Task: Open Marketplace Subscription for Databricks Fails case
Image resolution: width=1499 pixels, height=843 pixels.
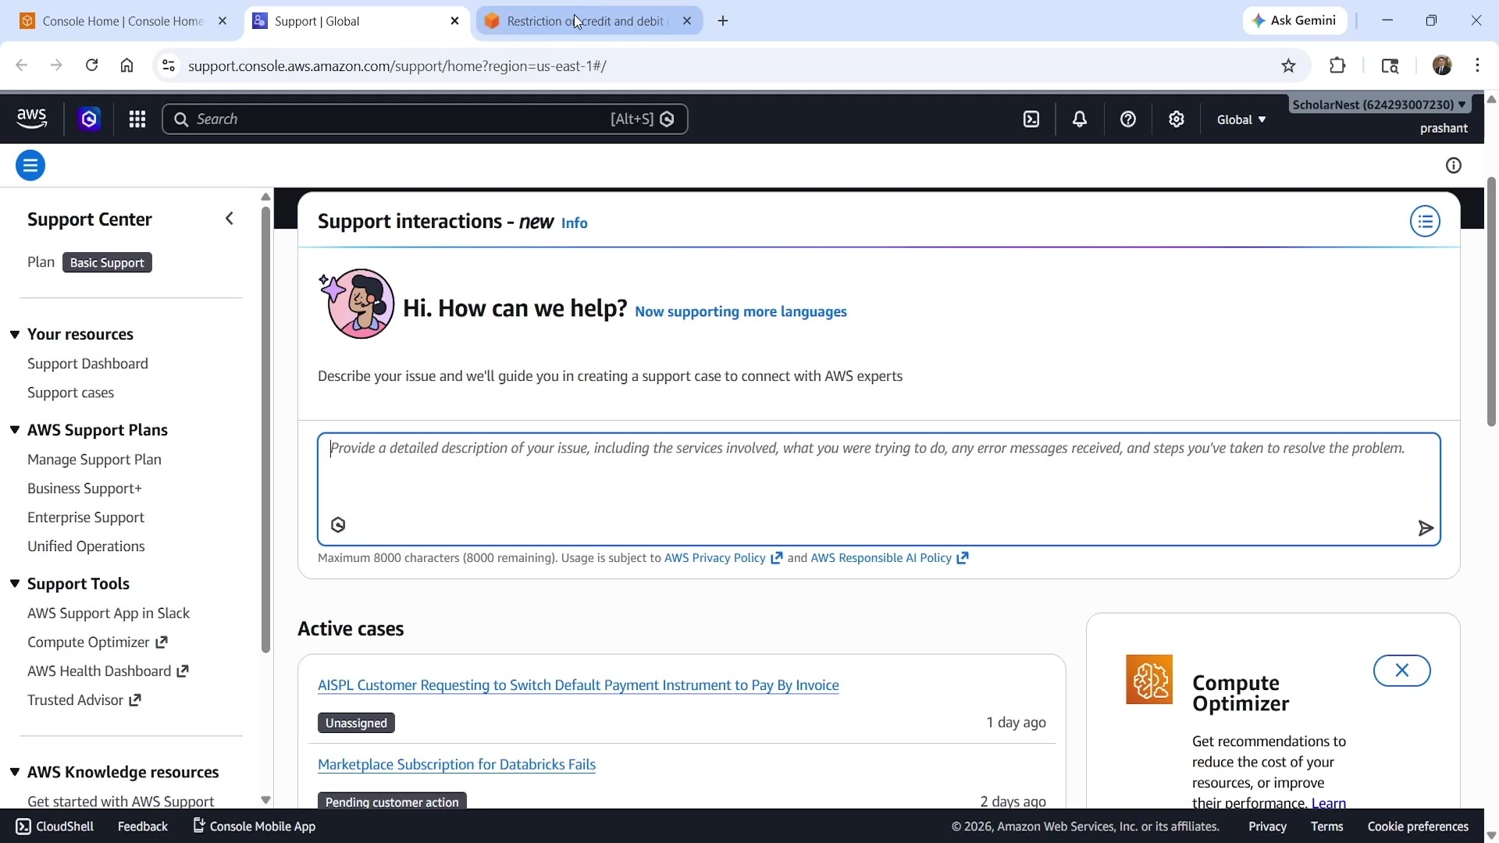Action: pyautogui.click(x=456, y=765)
